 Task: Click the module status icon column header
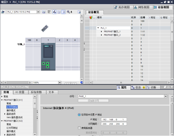point(91,18)
